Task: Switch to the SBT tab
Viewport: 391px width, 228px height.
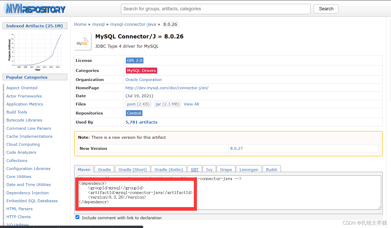Action: [x=195, y=169]
